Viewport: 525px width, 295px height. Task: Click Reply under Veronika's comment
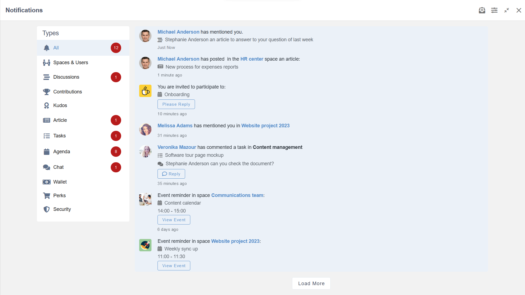[171, 174]
